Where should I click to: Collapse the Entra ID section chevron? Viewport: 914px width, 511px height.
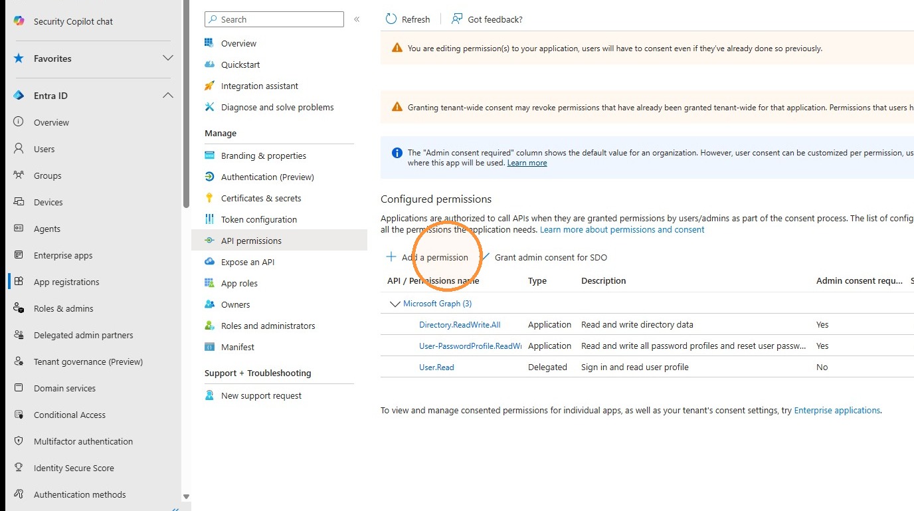point(168,96)
